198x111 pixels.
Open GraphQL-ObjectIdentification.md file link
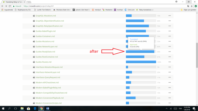[x=50, y=21]
